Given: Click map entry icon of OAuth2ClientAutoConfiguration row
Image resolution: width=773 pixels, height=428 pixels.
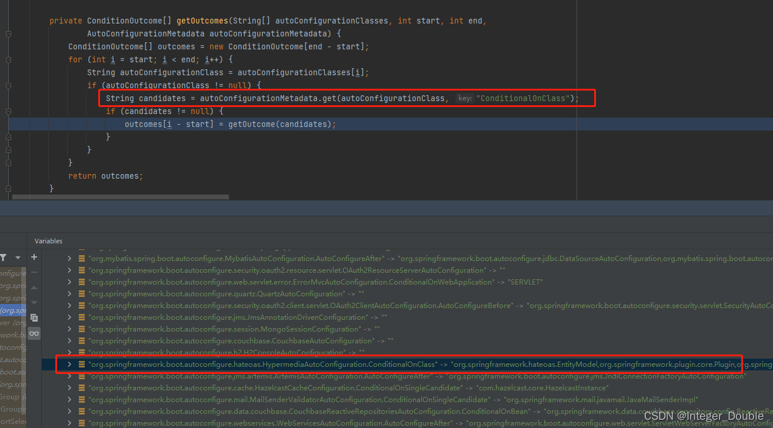Looking at the screenshot, I should tap(82, 306).
